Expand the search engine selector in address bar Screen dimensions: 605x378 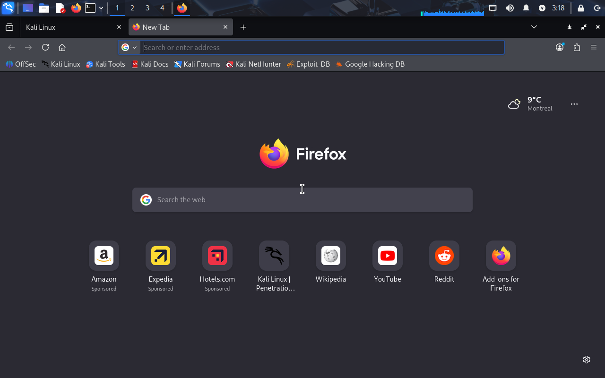[129, 47]
